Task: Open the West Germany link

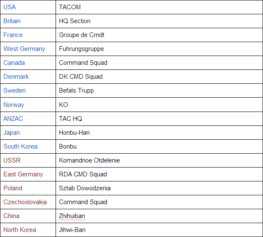Action: [x=24, y=49]
